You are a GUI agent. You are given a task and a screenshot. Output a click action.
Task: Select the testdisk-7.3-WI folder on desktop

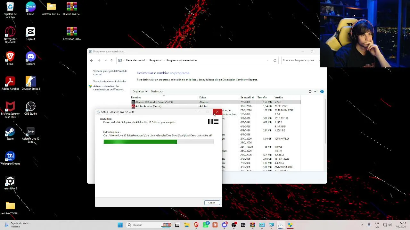click(x=10, y=208)
